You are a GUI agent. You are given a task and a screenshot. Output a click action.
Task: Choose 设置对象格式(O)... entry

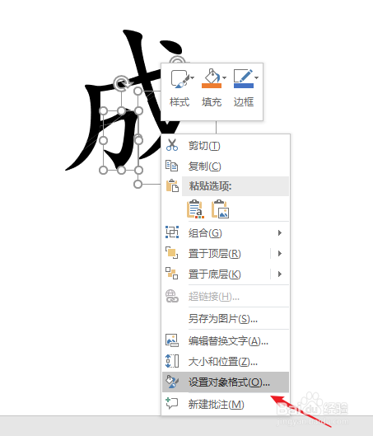[x=226, y=382]
